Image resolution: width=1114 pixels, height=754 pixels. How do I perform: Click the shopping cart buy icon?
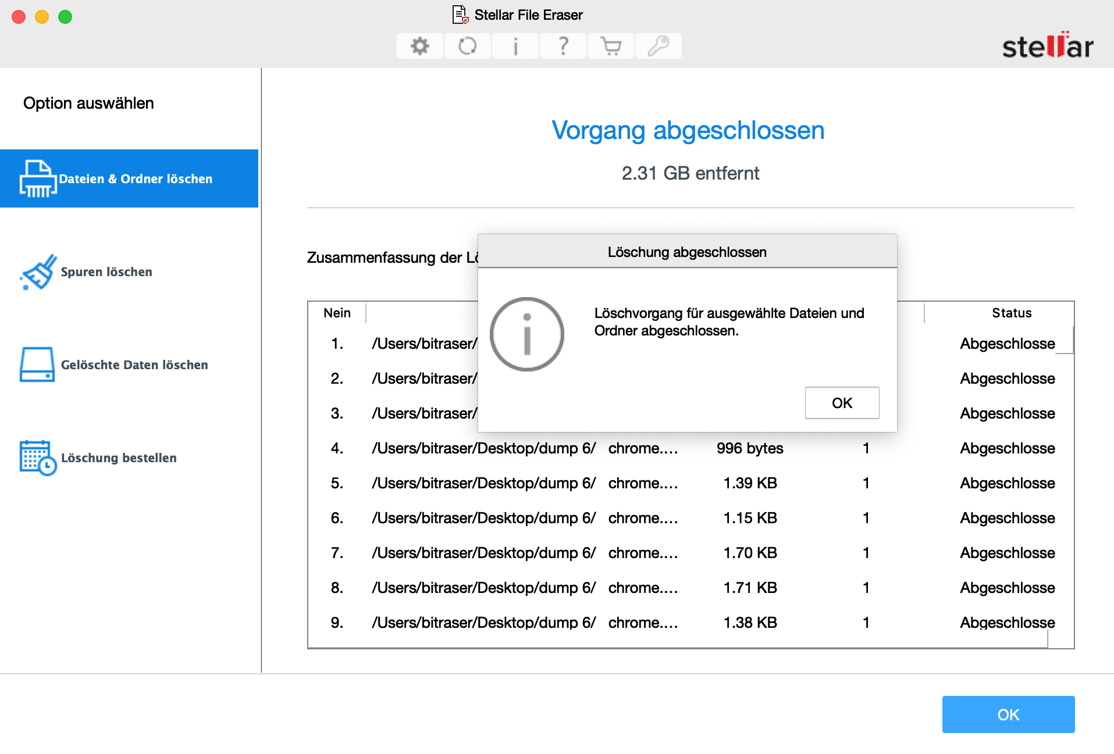pos(611,46)
